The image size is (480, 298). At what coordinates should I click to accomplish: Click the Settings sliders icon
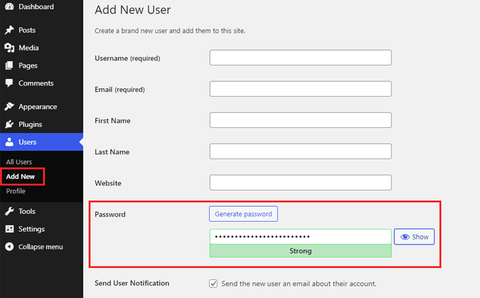9,229
